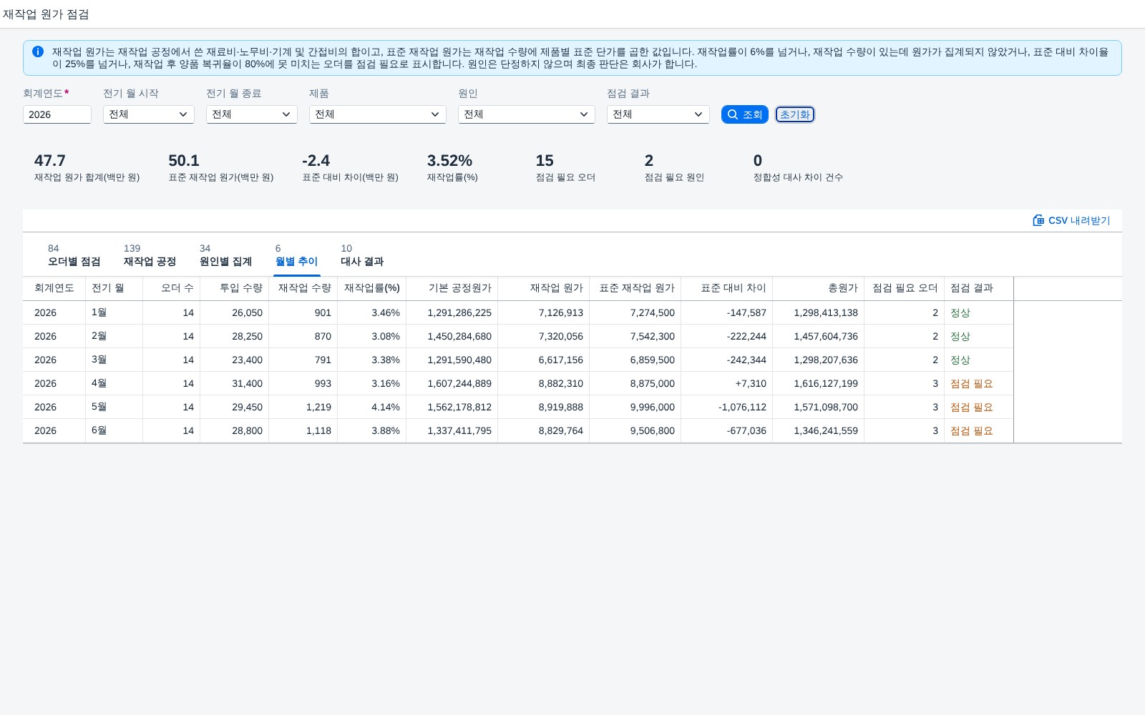Click the -2.4 표준 대비 차이 KPI tile
Viewport: 1145px width, 715px height.
(x=350, y=168)
